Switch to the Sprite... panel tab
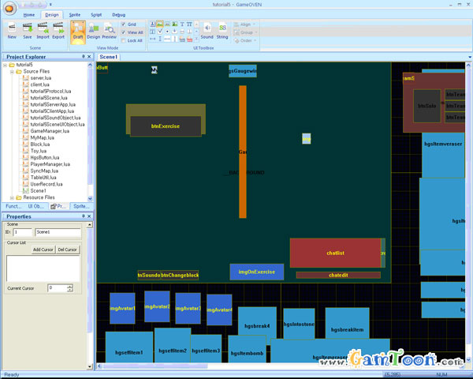 [x=81, y=206]
